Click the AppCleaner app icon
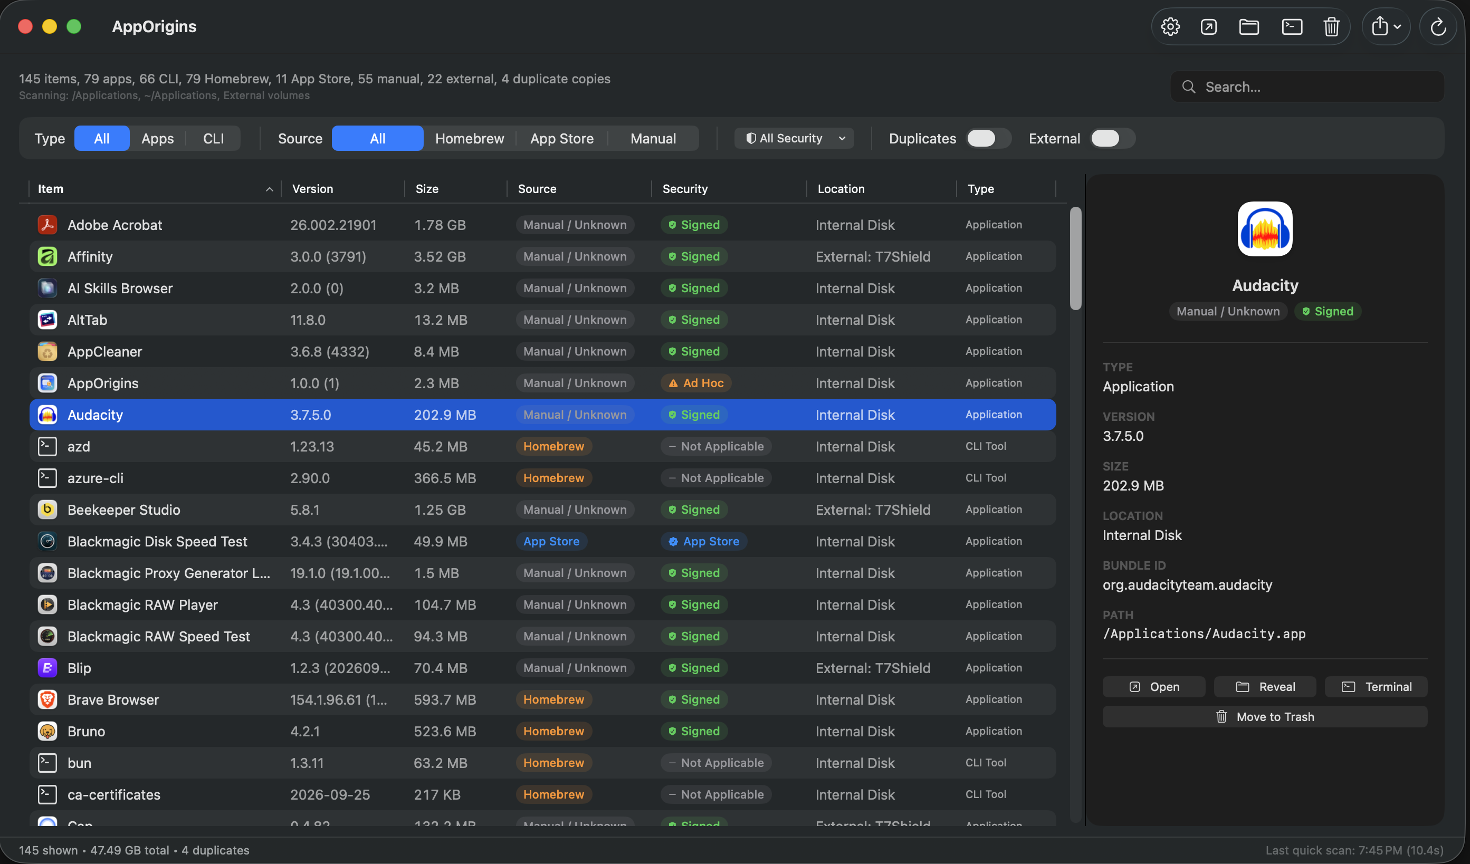This screenshot has width=1470, height=864. pos(47,351)
